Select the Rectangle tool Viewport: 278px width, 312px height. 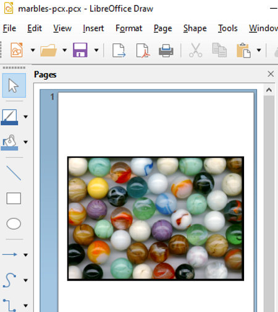(14, 198)
